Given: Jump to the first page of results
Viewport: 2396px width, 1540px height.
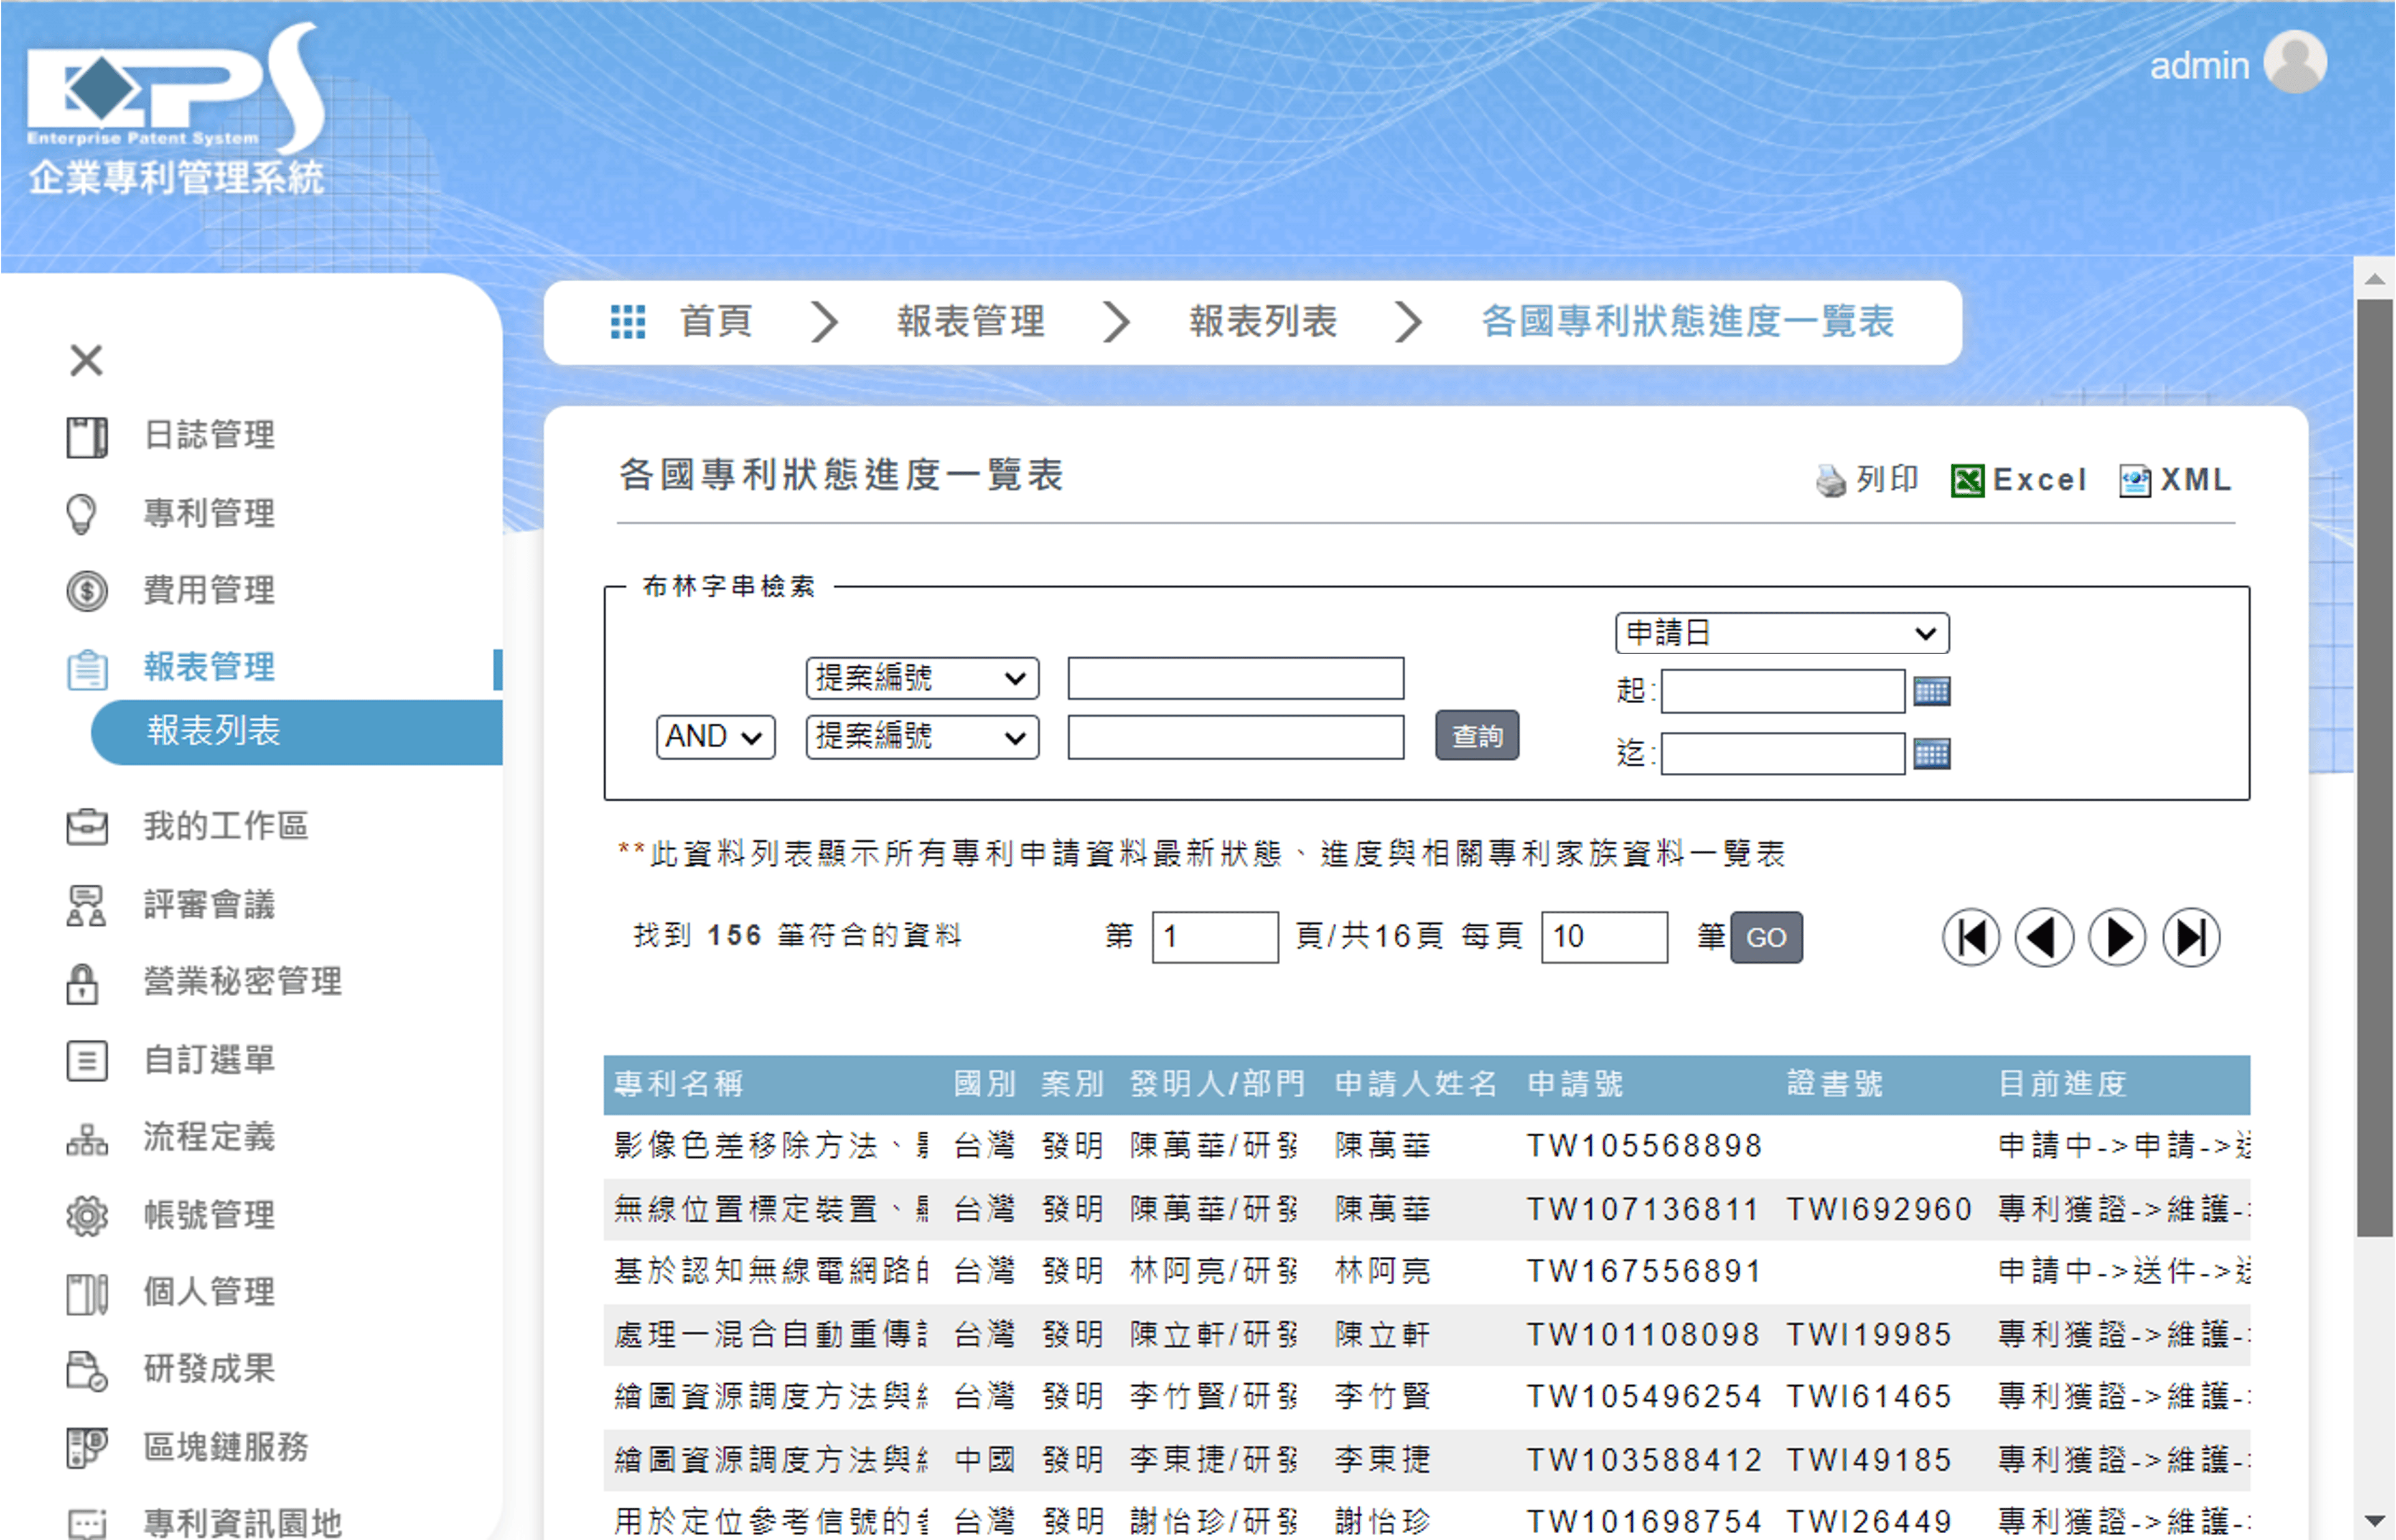Looking at the screenshot, I should pos(1970,938).
